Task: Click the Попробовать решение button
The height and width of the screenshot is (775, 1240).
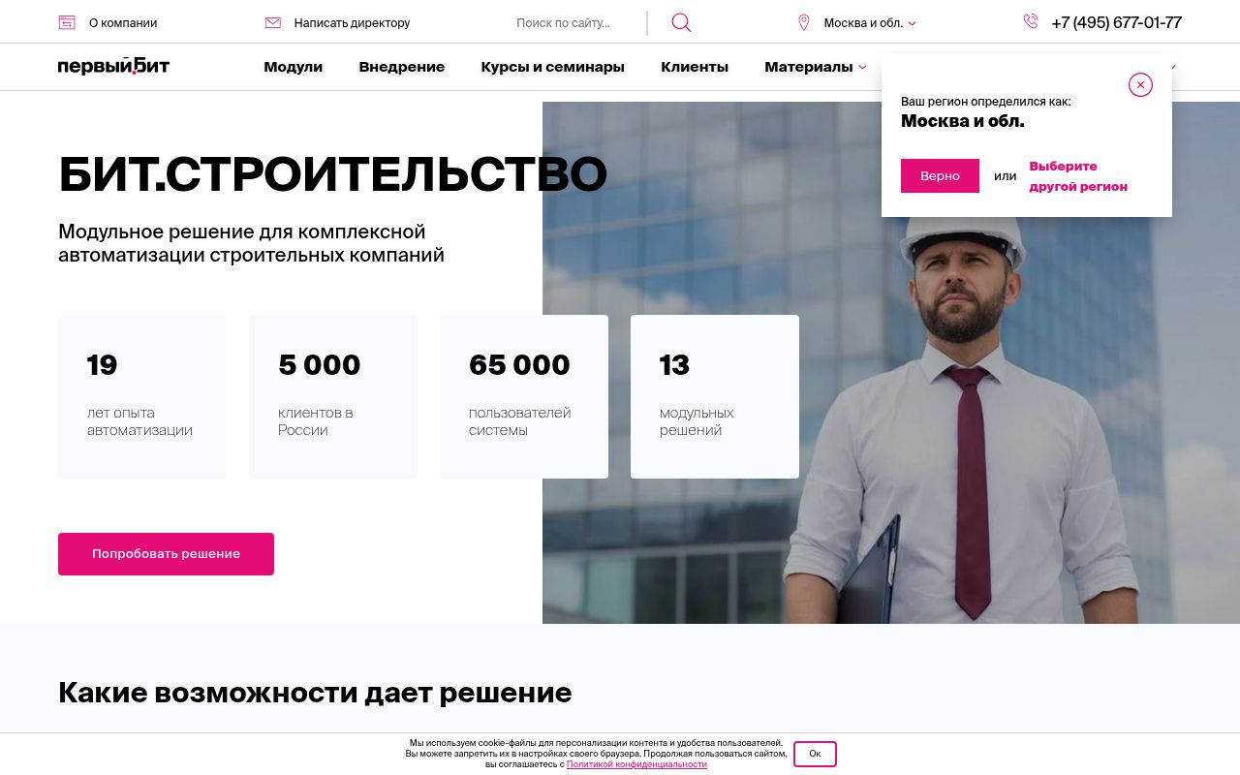Action: pyautogui.click(x=166, y=554)
